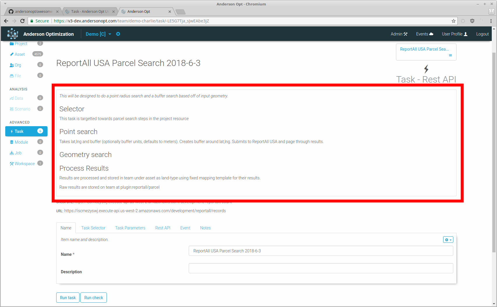Click the Task count badge 6
The width and height of the screenshot is (497, 307).
tap(40, 131)
